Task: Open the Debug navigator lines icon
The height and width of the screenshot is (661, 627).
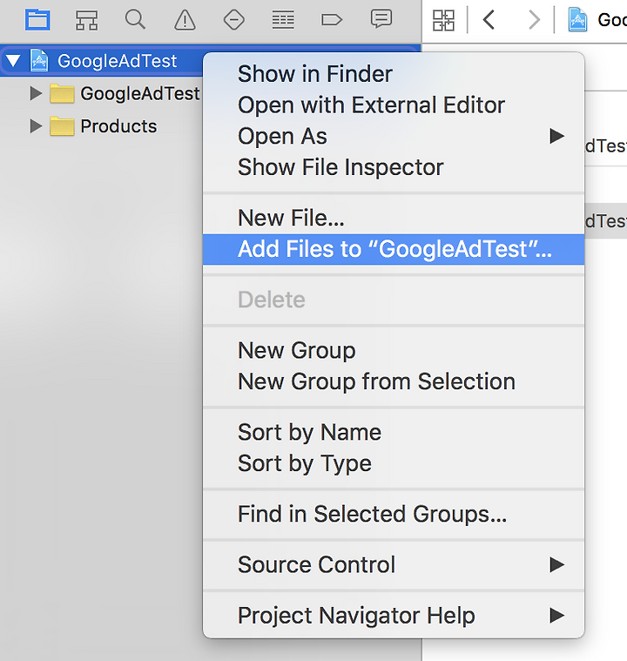Action: tap(283, 20)
